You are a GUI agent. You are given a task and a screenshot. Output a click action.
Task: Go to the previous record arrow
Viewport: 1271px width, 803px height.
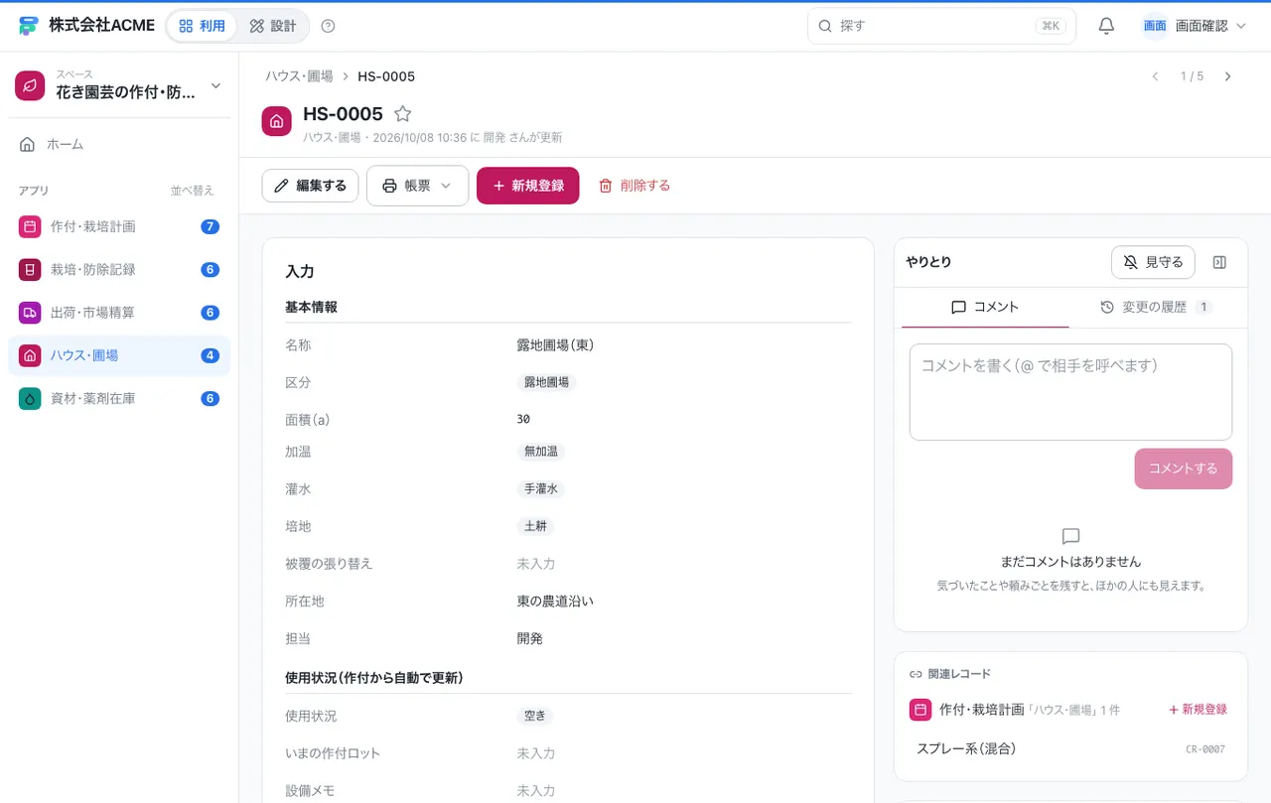tap(1155, 76)
